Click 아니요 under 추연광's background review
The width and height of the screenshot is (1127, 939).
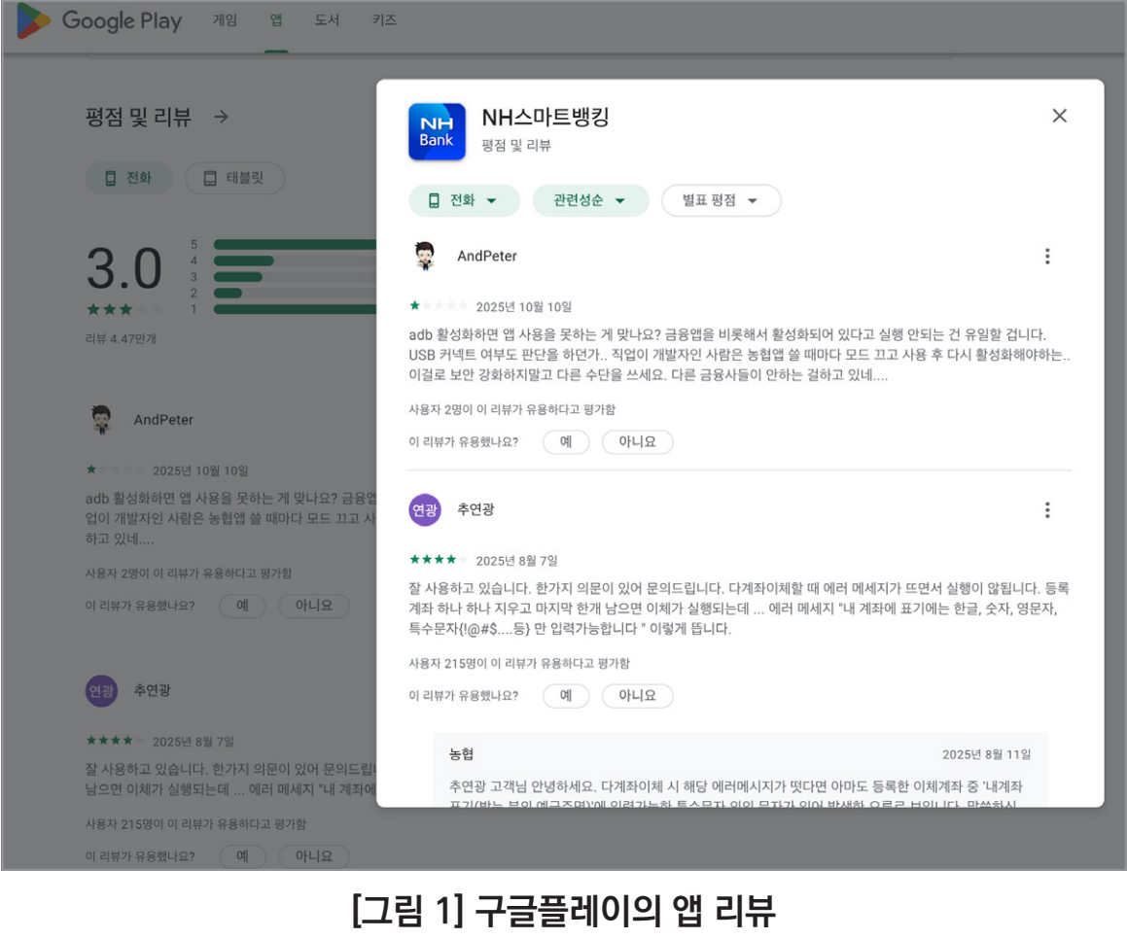click(314, 856)
